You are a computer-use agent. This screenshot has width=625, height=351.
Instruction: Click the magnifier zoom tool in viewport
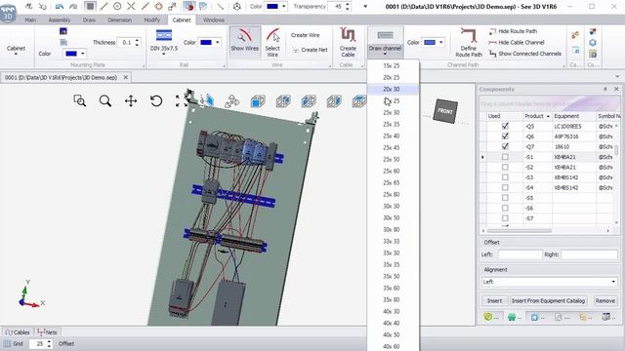click(x=105, y=100)
